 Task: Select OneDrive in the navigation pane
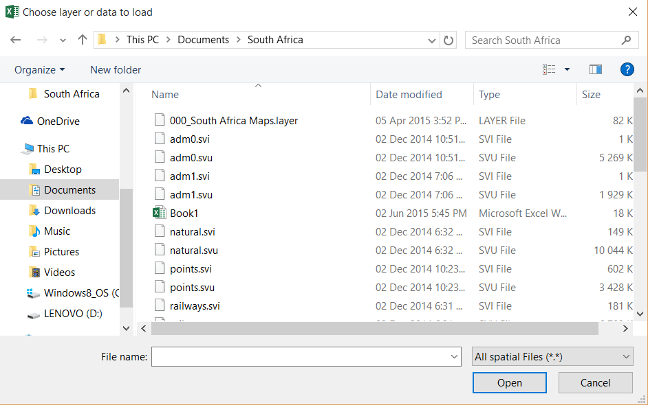pos(58,121)
